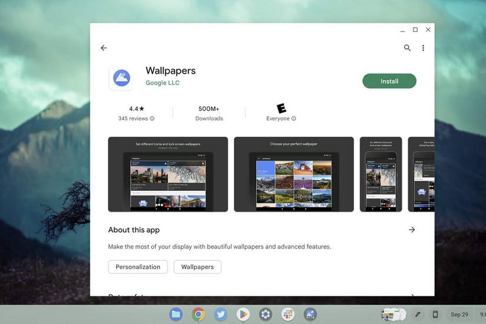Go back with the left arrow icon
This screenshot has width=486, height=324.
coord(104,48)
